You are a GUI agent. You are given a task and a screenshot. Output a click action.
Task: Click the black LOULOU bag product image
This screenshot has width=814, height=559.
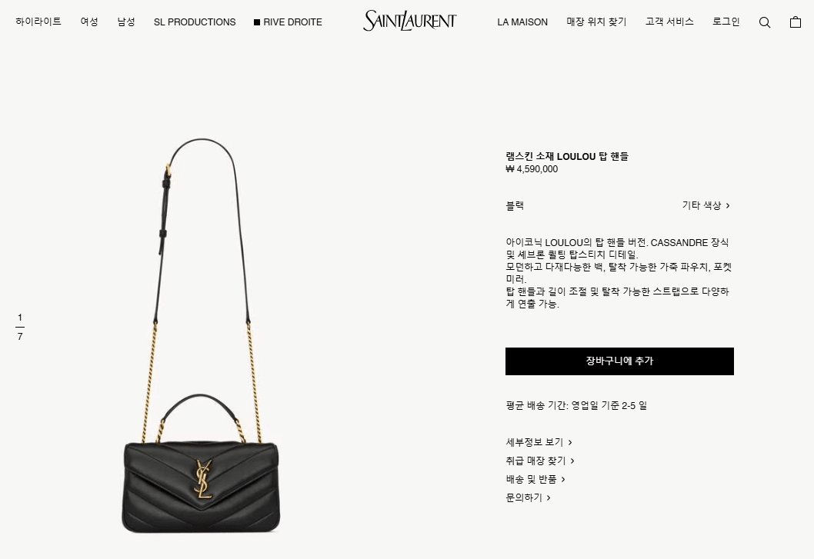pyautogui.click(x=202, y=335)
